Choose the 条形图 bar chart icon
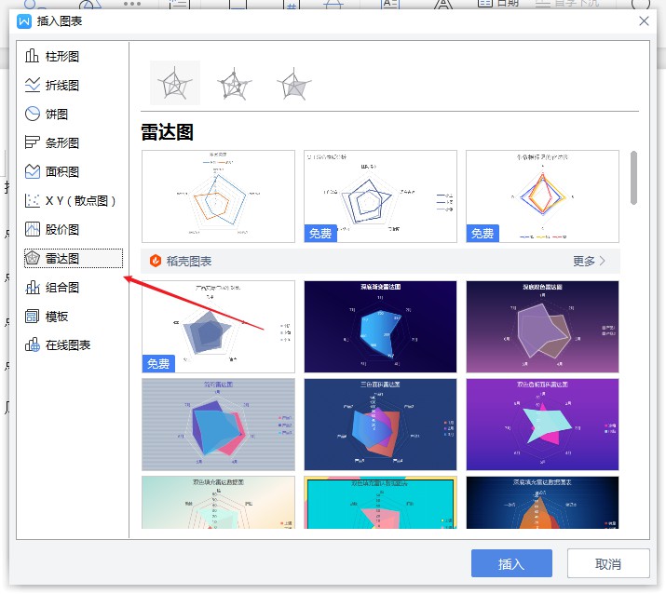Image resolution: width=666 pixels, height=594 pixels. coord(32,142)
